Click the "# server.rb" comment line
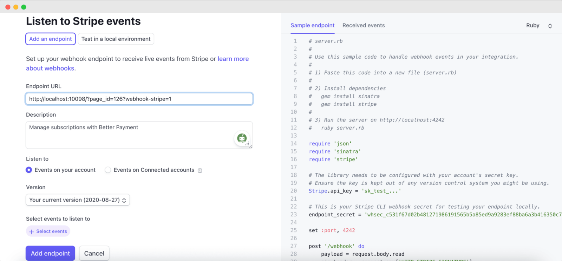 click(326, 41)
